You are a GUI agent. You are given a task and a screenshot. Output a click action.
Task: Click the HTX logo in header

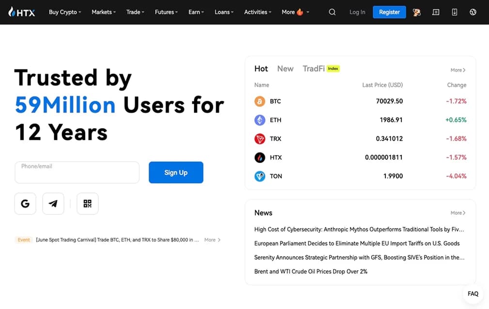(x=21, y=12)
